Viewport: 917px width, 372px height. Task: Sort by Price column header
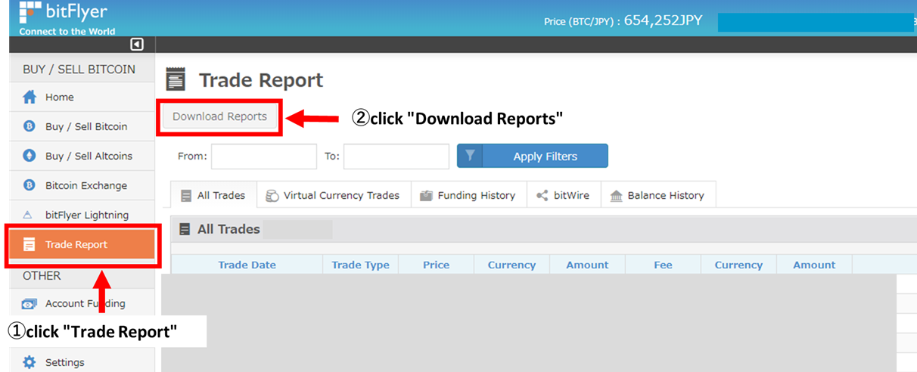click(x=437, y=265)
